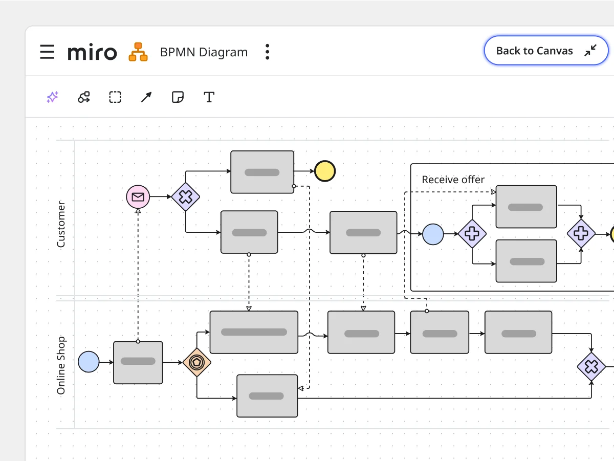614x461 pixels.
Task: Click the Back to Canvas button
Action: pos(546,51)
